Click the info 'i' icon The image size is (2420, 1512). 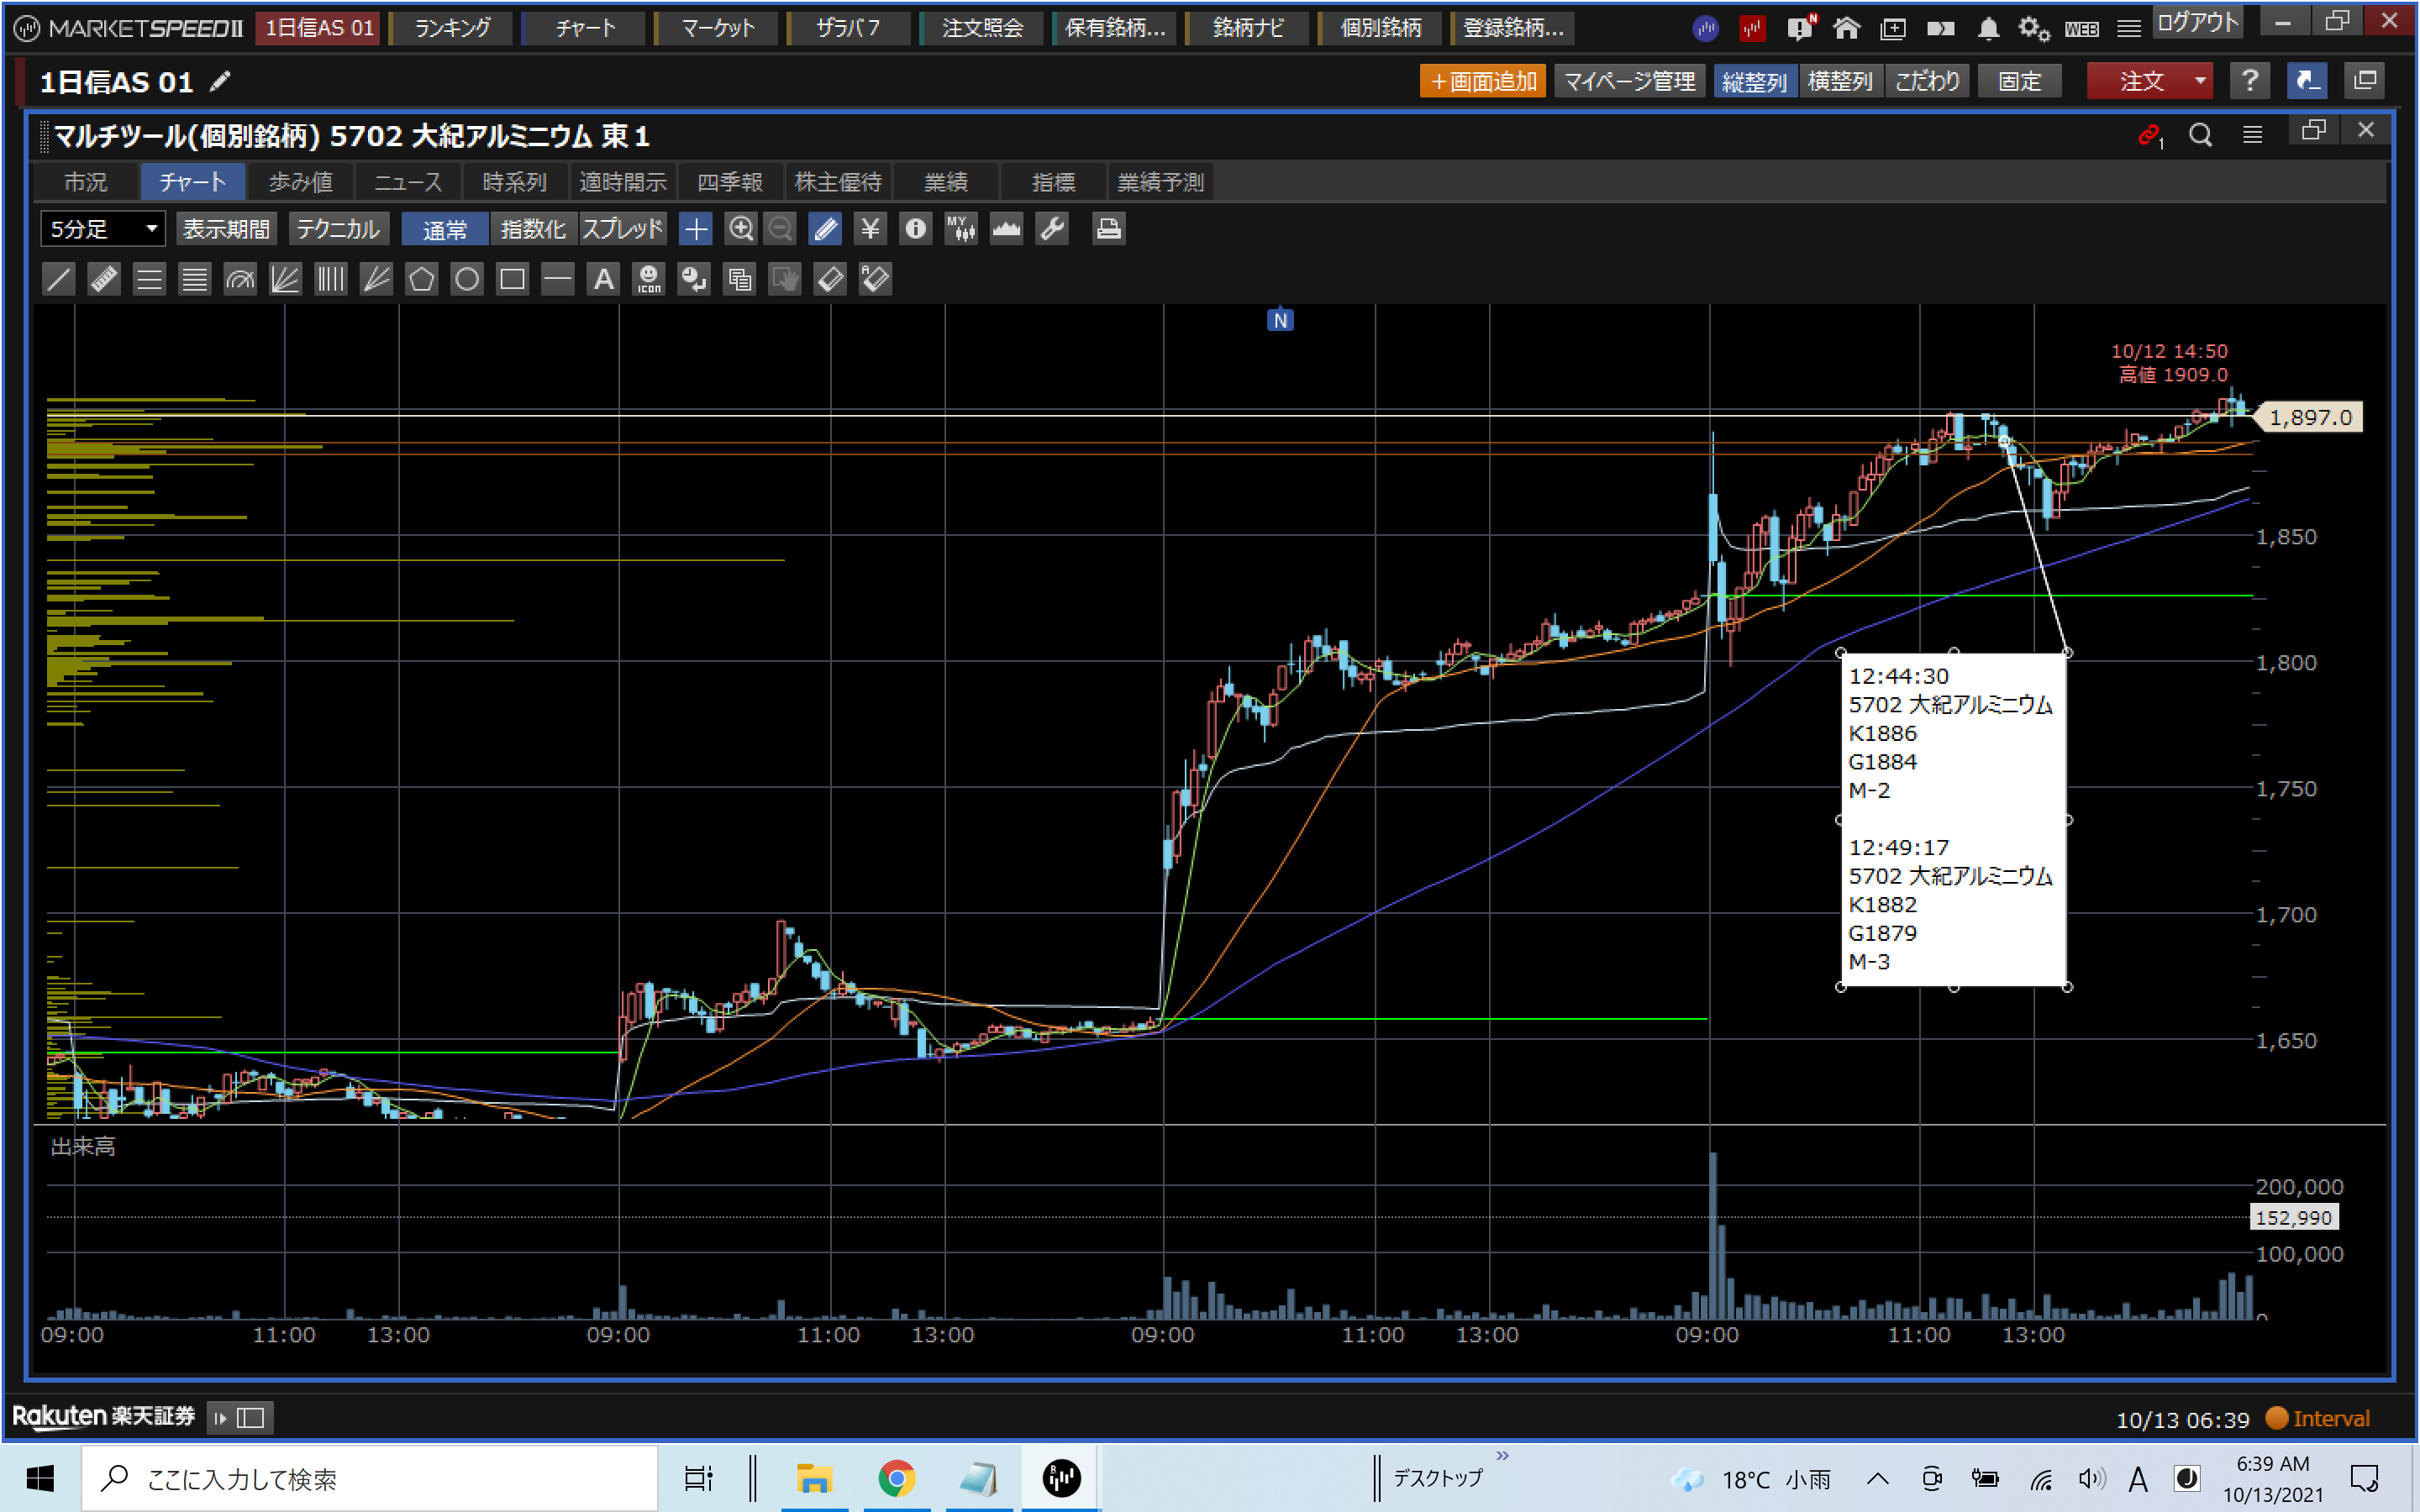(915, 229)
